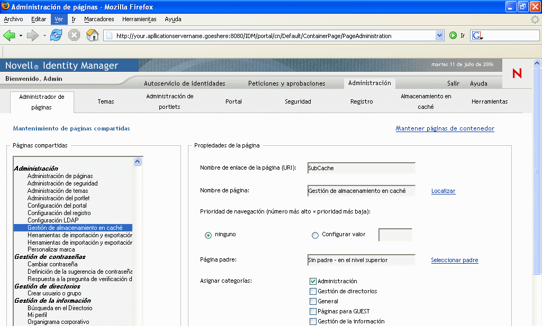Screen dimensions: 542x326
Task: Open the Ayuda menu in menu bar
Action: pos(173,20)
